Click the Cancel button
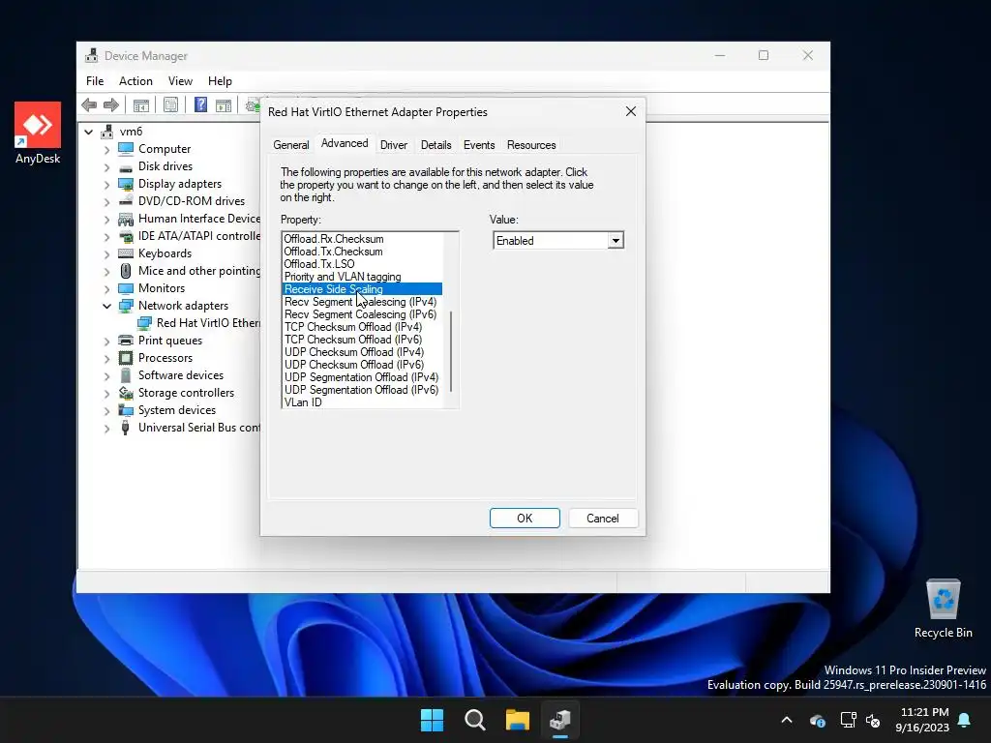 (602, 519)
